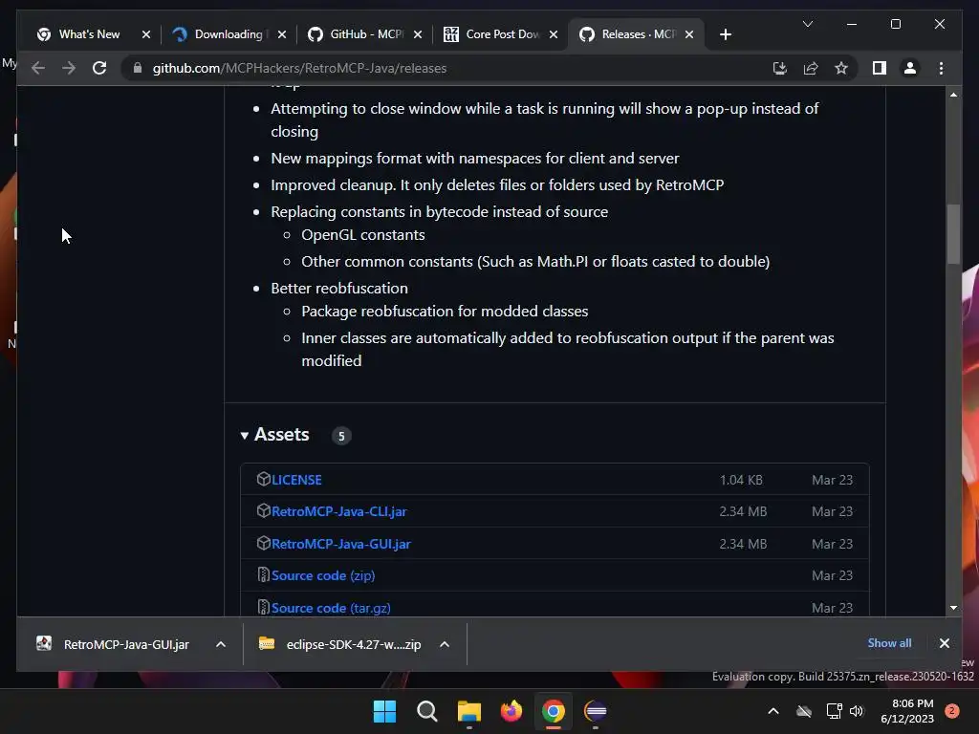979x734 pixels.
Task: Bookmark this page with the star
Action: pyautogui.click(x=841, y=68)
